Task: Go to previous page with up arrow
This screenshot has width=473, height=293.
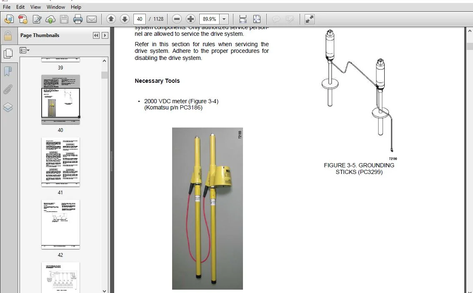Action: (111, 19)
